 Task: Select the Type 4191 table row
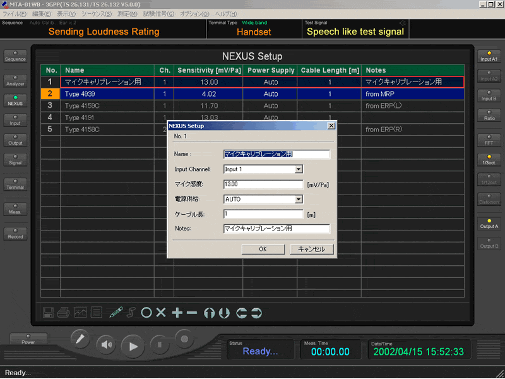[252, 117]
